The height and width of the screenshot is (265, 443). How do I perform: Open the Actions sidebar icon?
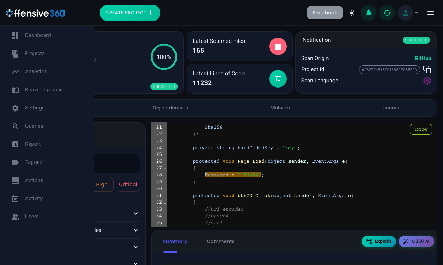coord(15,180)
